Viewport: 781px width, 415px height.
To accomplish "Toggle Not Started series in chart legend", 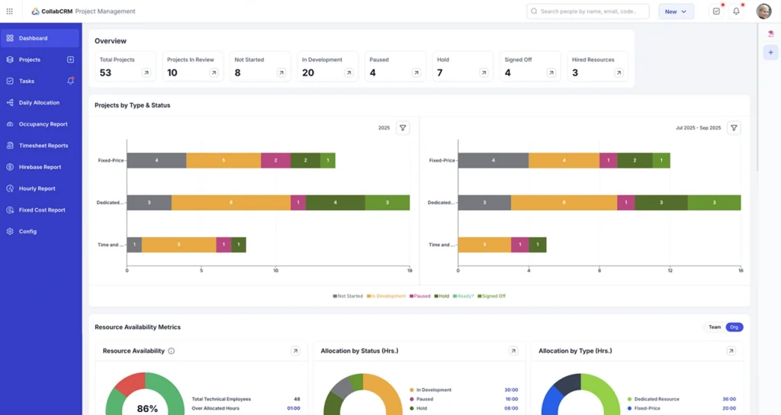I will (x=348, y=296).
